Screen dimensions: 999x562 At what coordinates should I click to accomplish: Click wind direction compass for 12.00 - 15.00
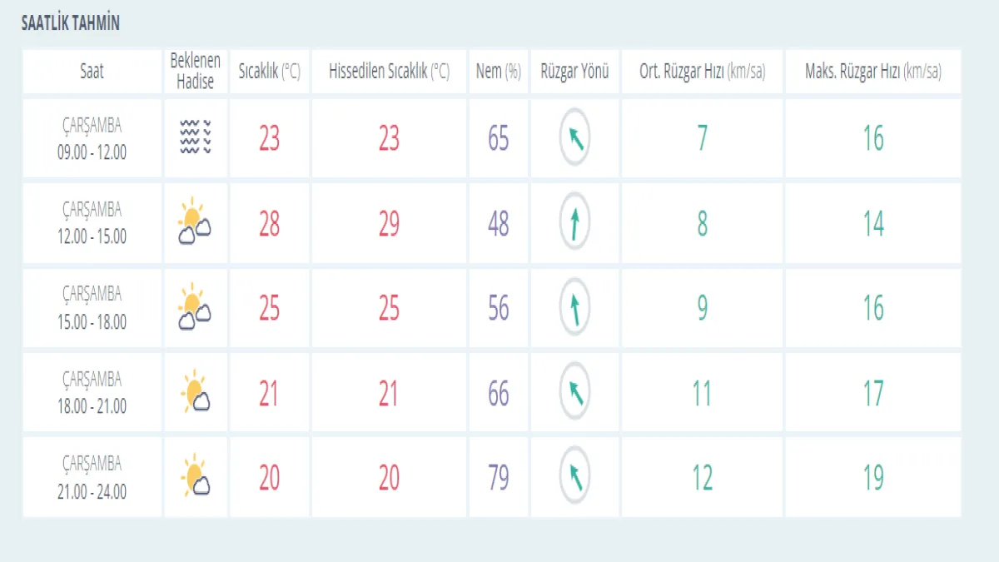(574, 223)
